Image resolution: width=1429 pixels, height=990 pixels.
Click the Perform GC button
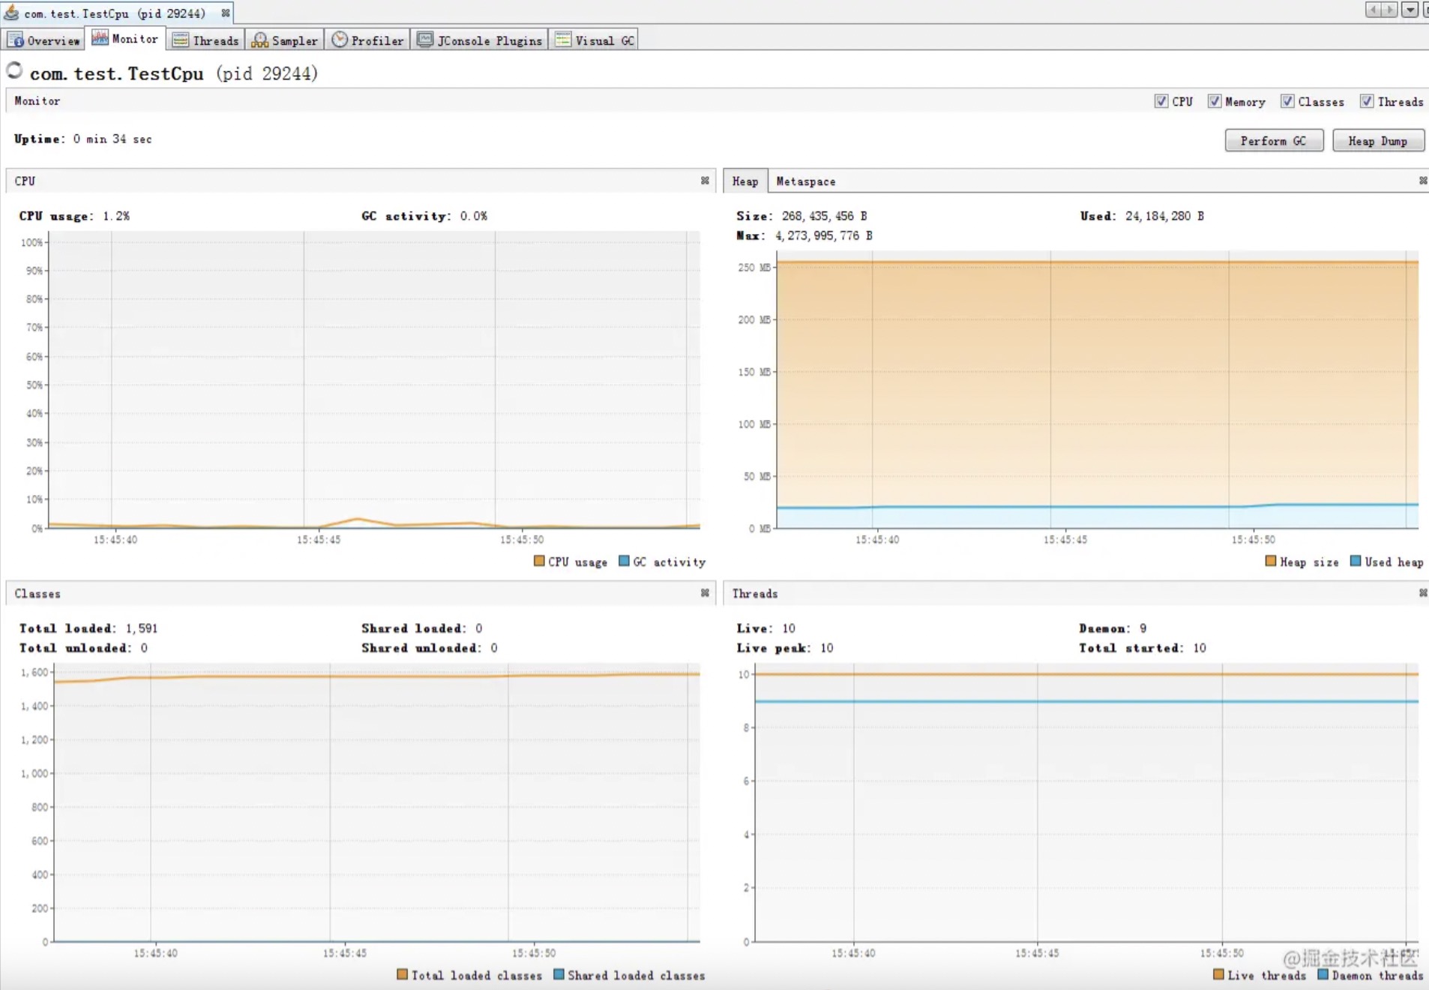coord(1274,141)
